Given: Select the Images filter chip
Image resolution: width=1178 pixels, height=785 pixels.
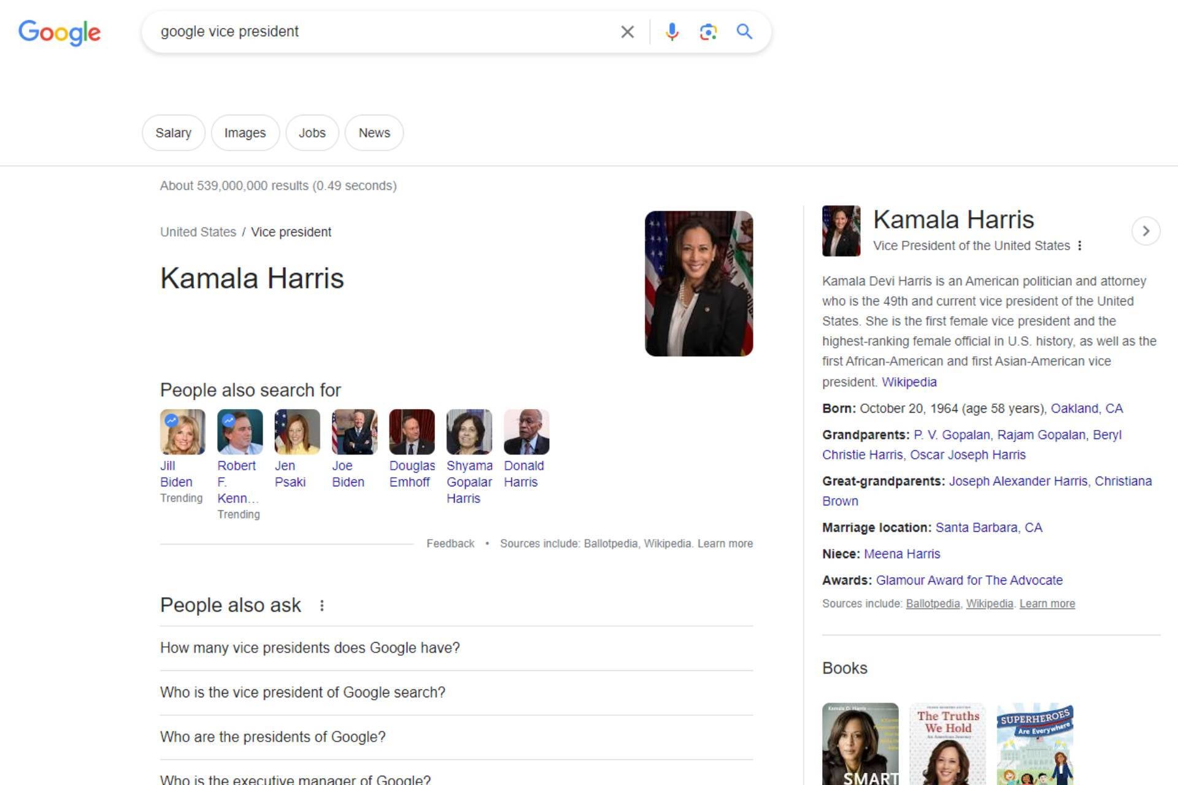Looking at the screenshot, I should [x=245, y=132].
